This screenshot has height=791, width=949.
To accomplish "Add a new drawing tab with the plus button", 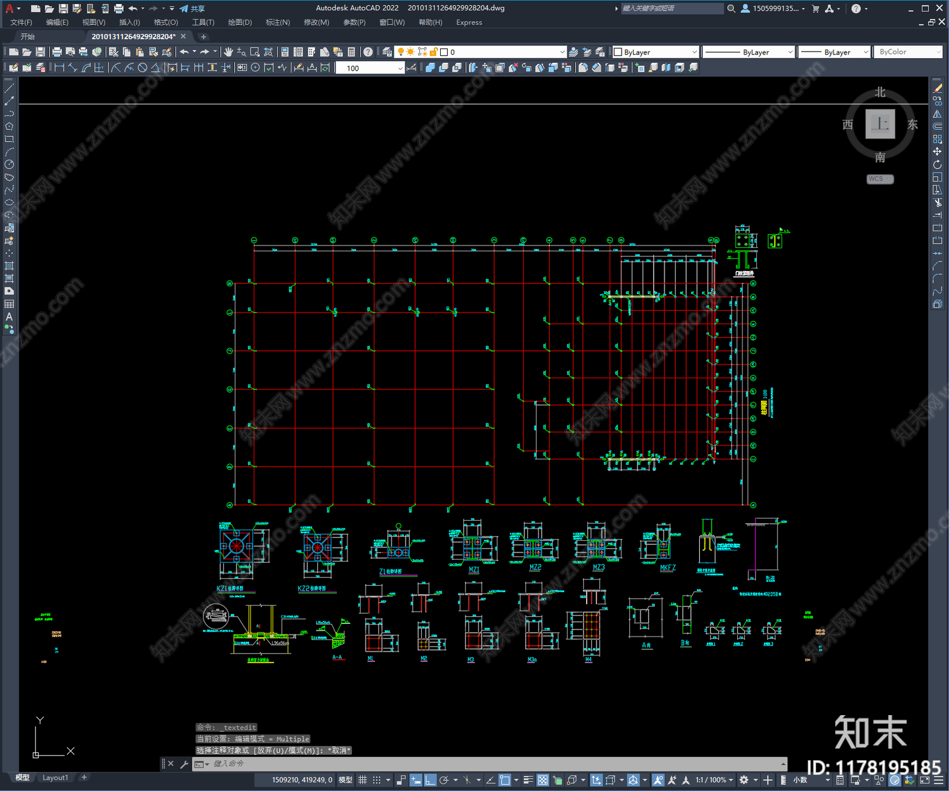I will click(203, 37).
